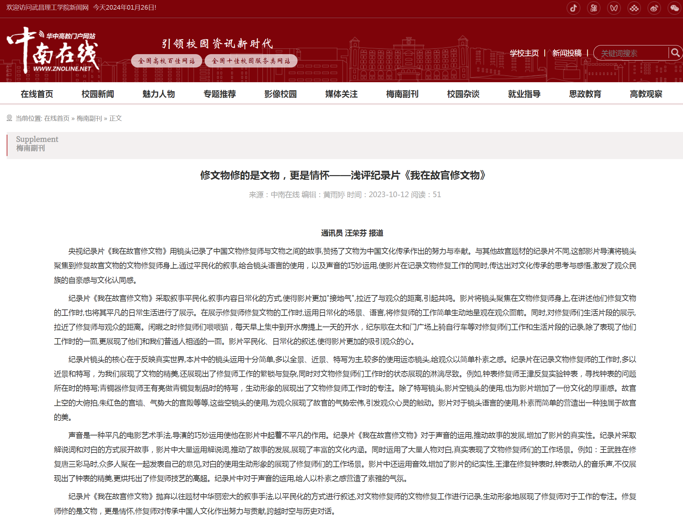
Task: Click the paragraph starting 央视纪录片《我在故宫修文物》
Action: (345, 265)
